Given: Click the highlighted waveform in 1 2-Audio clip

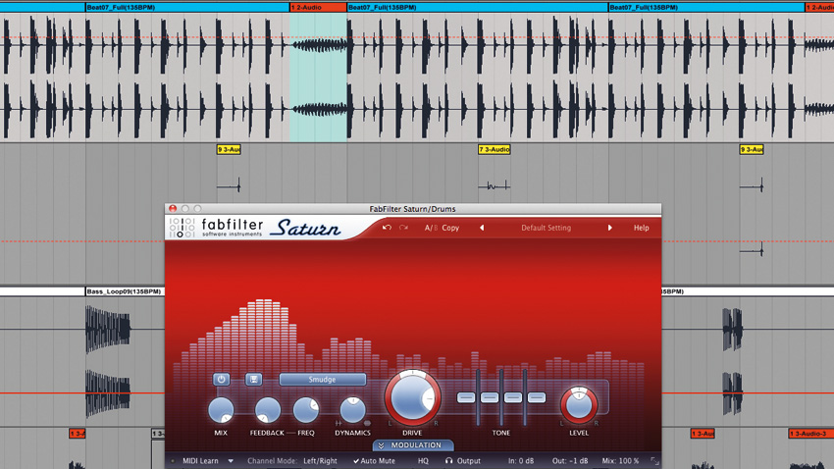Looking at the screenshot, I should 318,78.
